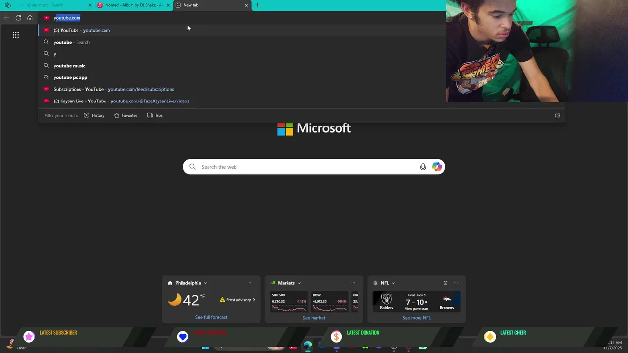This screenshot has height=353, width=628.
Task: Filter suggestions by Tabs
Action: [x=155, y=115]
